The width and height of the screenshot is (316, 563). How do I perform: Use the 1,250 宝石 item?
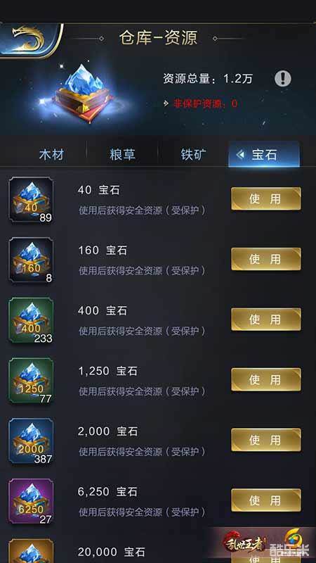coord(266,379)
